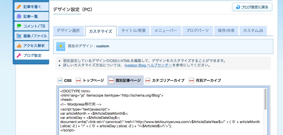This screenshot has width=283, height=135.
Task: Click the CSS file icon
Action: [60, 80]
